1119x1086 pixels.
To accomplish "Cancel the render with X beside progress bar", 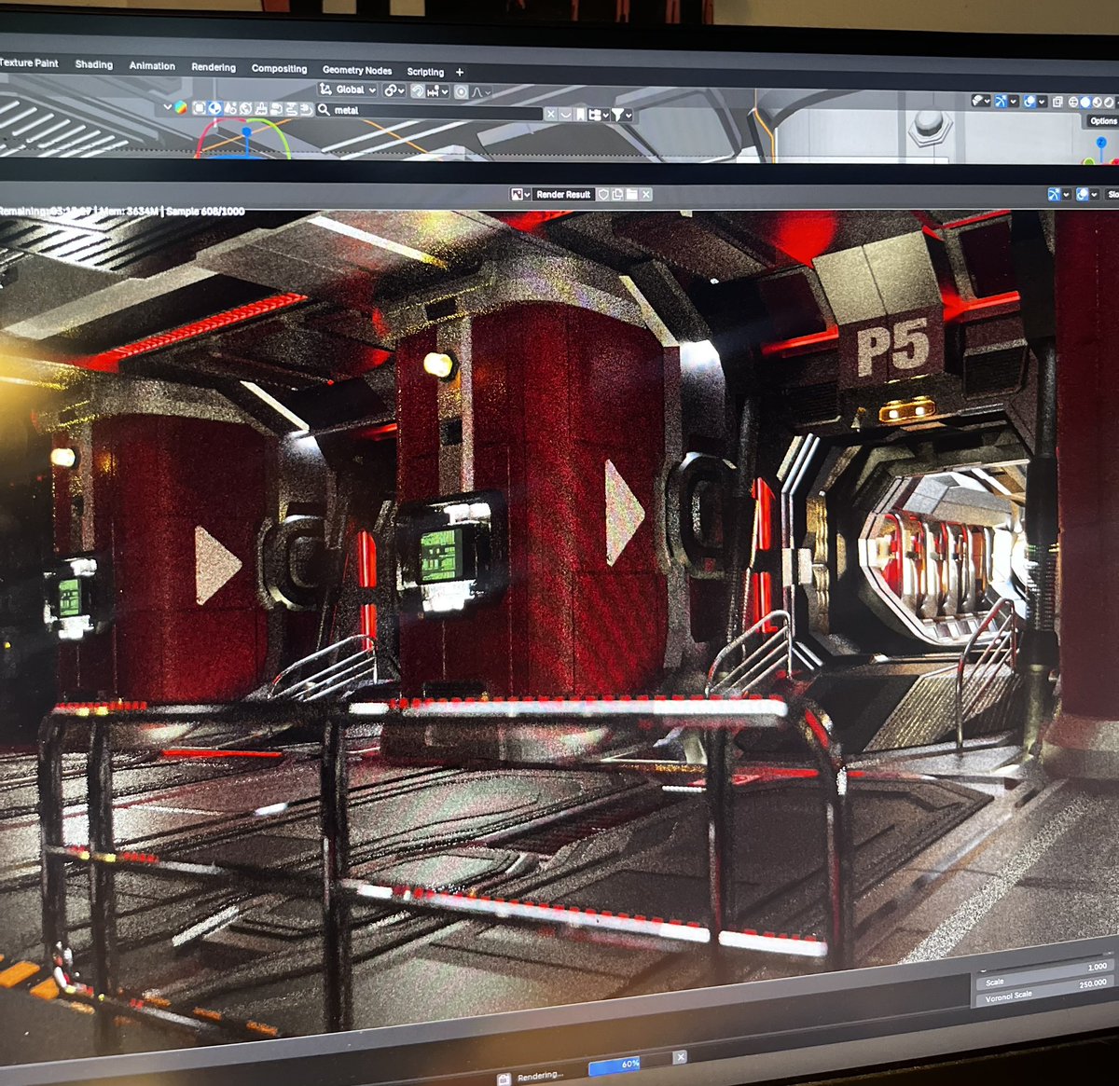I will click(680, 1057).
